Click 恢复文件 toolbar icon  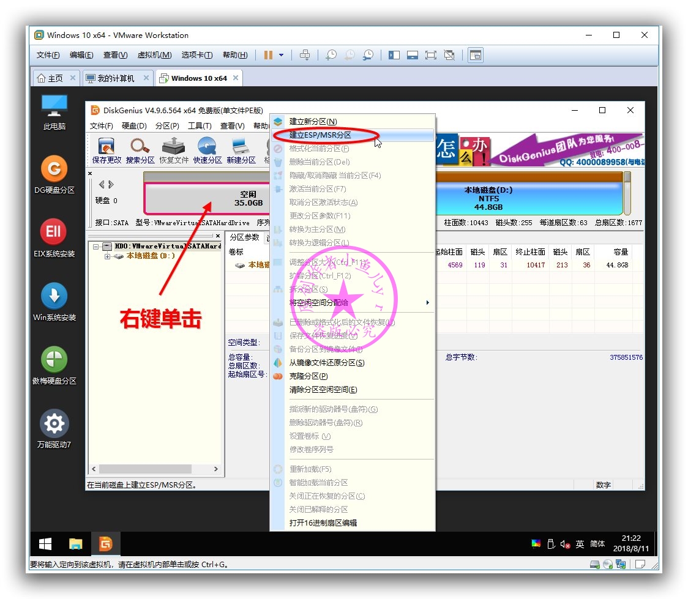coord(174,151)
